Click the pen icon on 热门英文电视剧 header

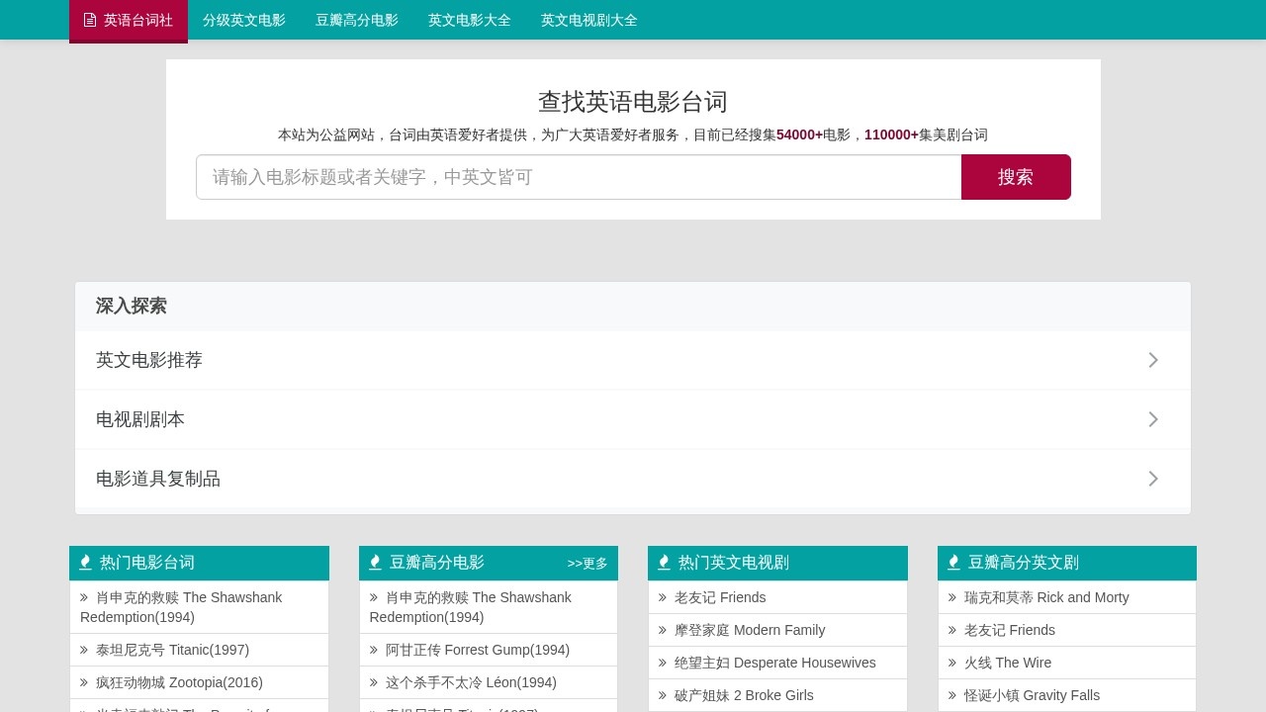[664, 562]
